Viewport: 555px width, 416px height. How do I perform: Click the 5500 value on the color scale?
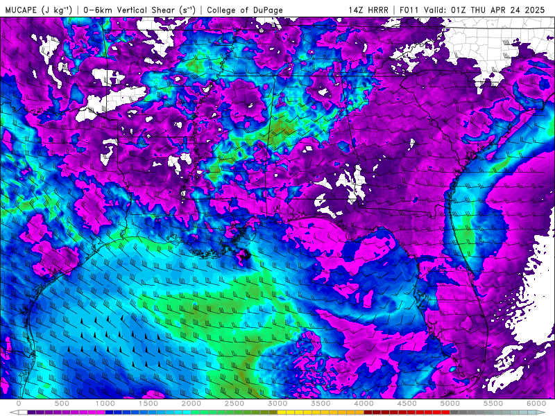coord(493,404)
